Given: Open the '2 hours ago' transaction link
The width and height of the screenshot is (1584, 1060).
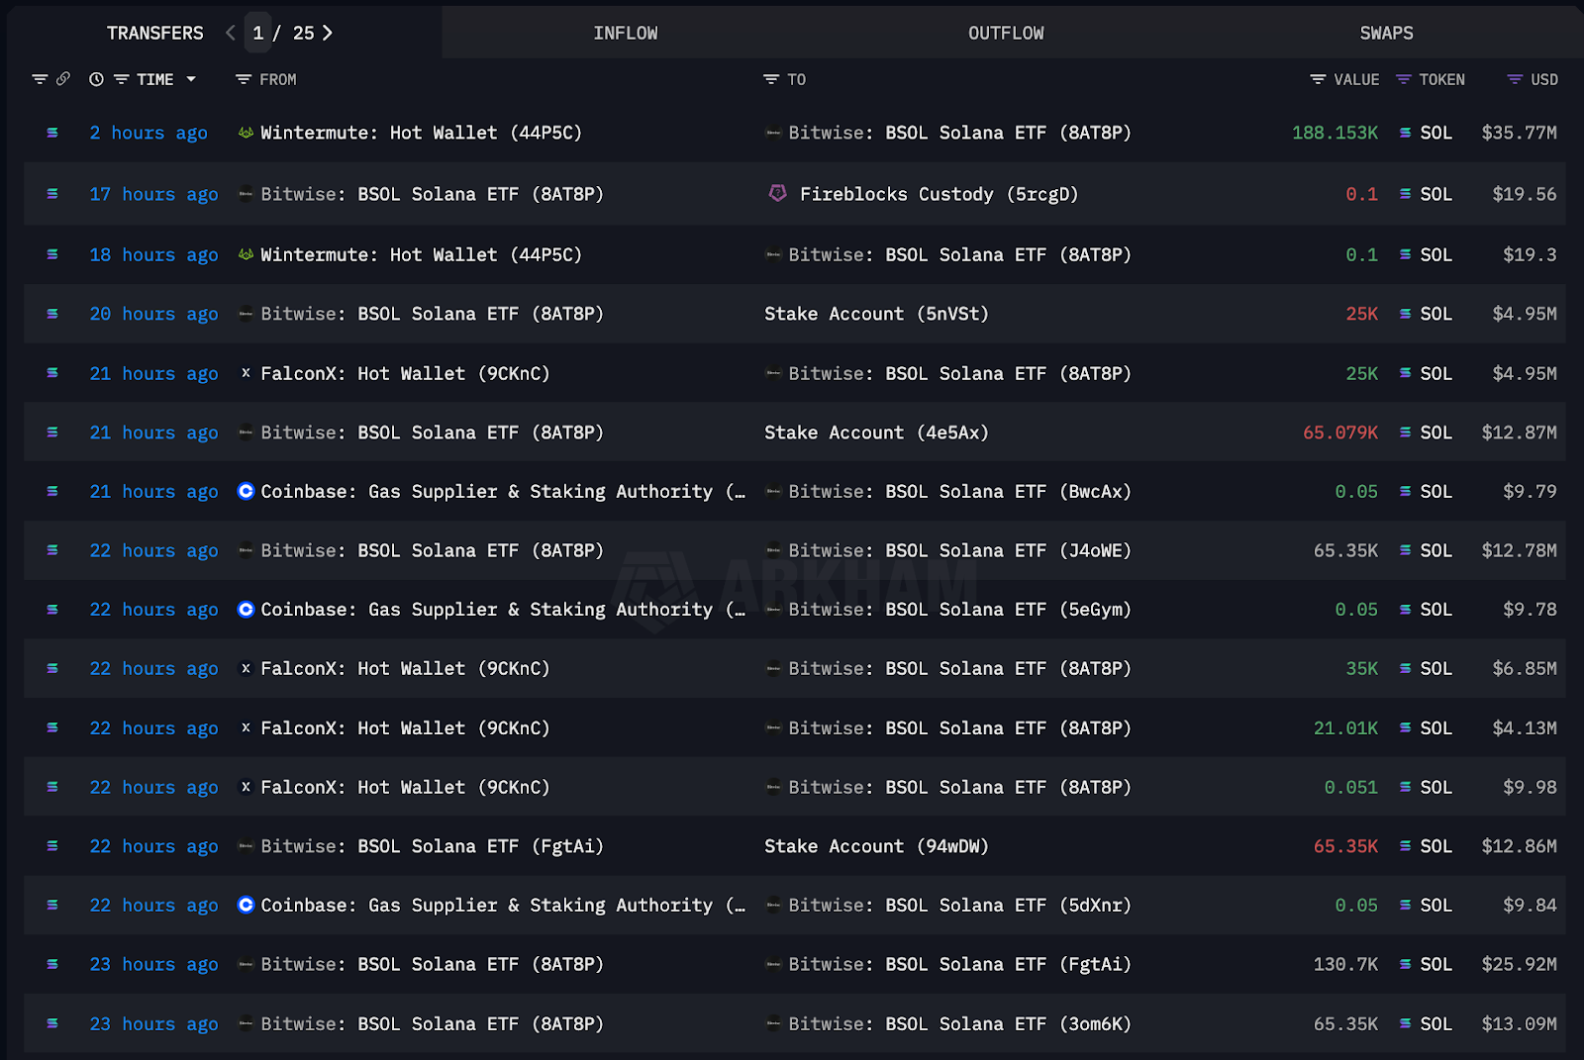Looking at the screenshot, I should pos(148,133).
